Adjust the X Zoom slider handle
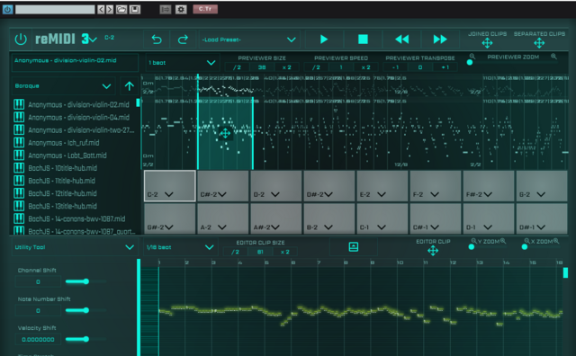Screen dimensions: 576x356 [x=525, y=247]
